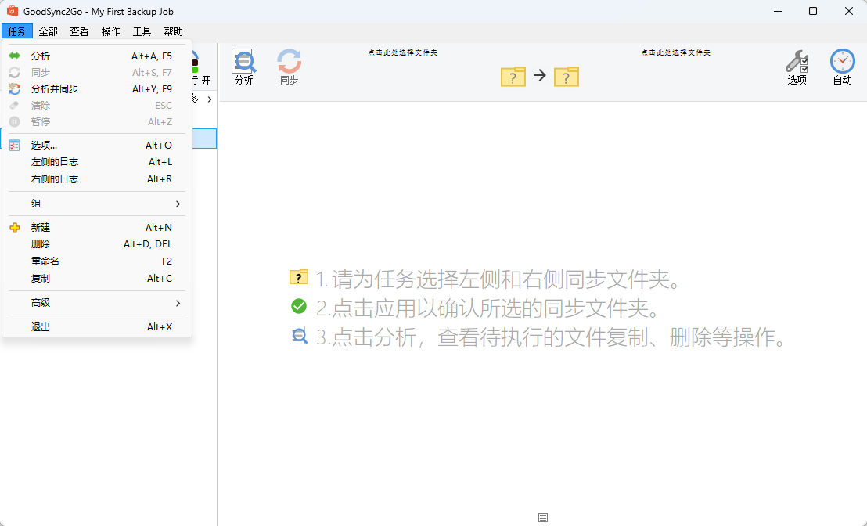Open the 查看 menu
The width and height of the screenshot is (867, 526).
79,31
